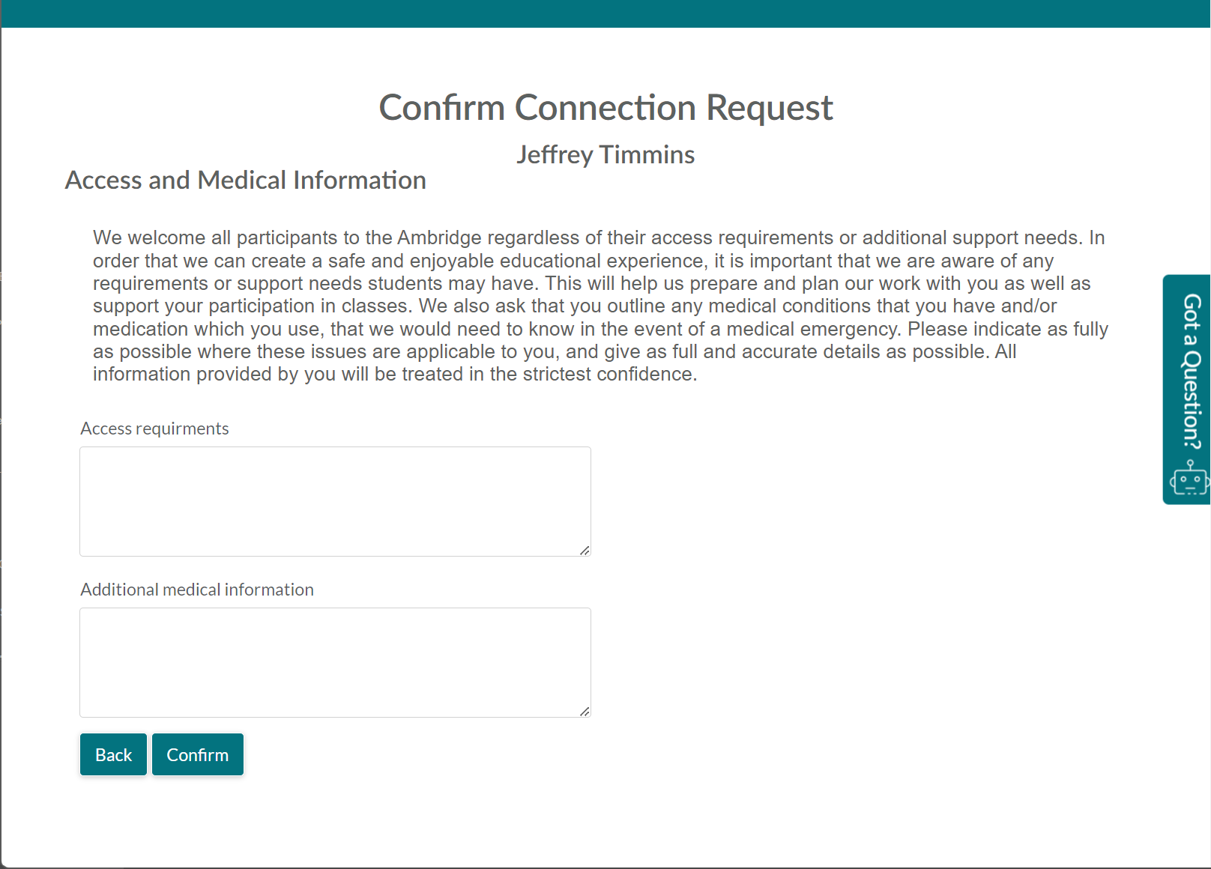Focus the Access requirments text area
The image size is (1211, 869).
pyautogui.click(x=335, y=501)
